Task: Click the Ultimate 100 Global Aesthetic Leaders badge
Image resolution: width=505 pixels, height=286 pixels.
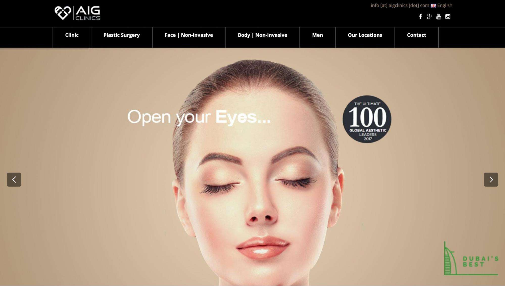Action: coord(367,119)
